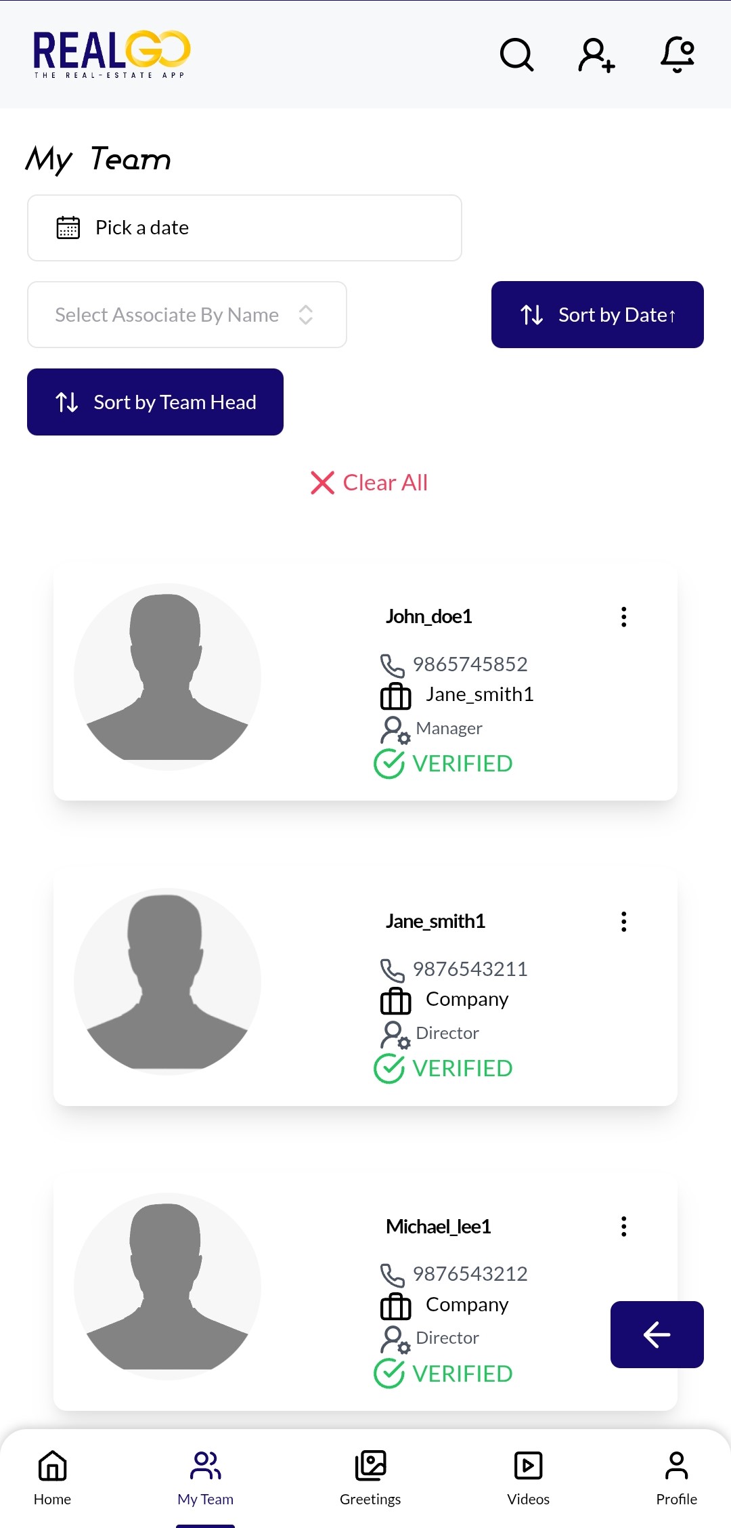Switch to the Greetings tab
Viewport: 731px width, 1528px height.
(370, 1478)
